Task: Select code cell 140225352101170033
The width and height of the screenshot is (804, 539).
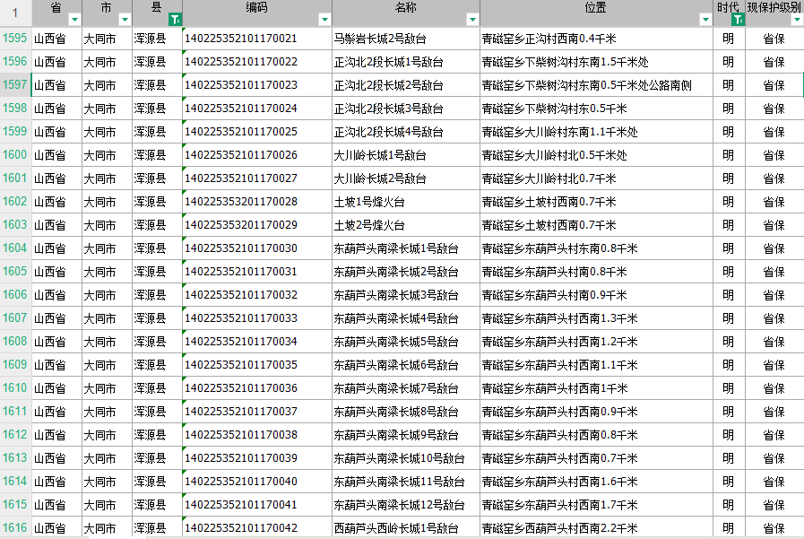Action: pos(257,318)
